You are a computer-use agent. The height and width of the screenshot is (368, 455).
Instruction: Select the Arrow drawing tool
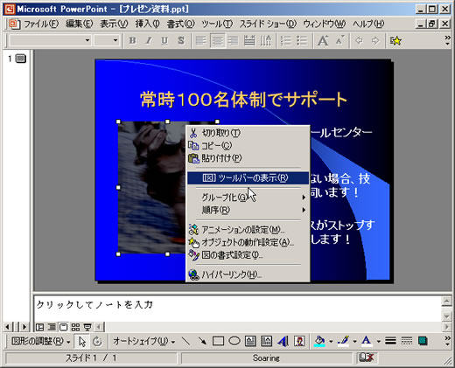click(202, 341)
